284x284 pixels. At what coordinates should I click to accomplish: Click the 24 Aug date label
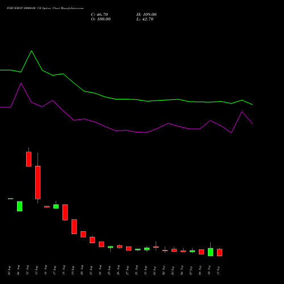click(x=100, y=270)
